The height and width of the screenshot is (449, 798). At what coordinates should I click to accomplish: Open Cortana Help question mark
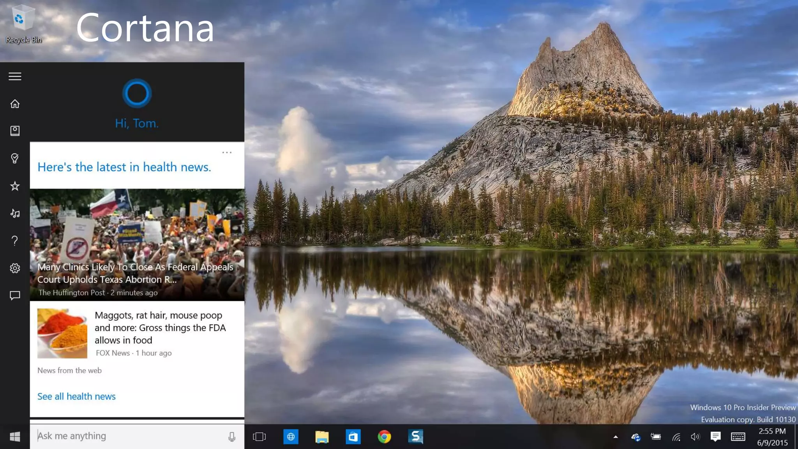(x=15, y=241)
